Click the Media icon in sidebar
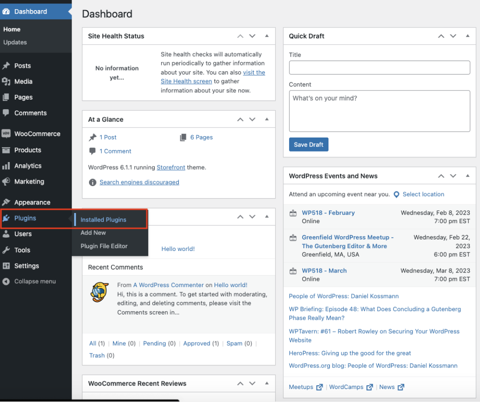Screen dimensions: 480x402 tap(6, 81)
